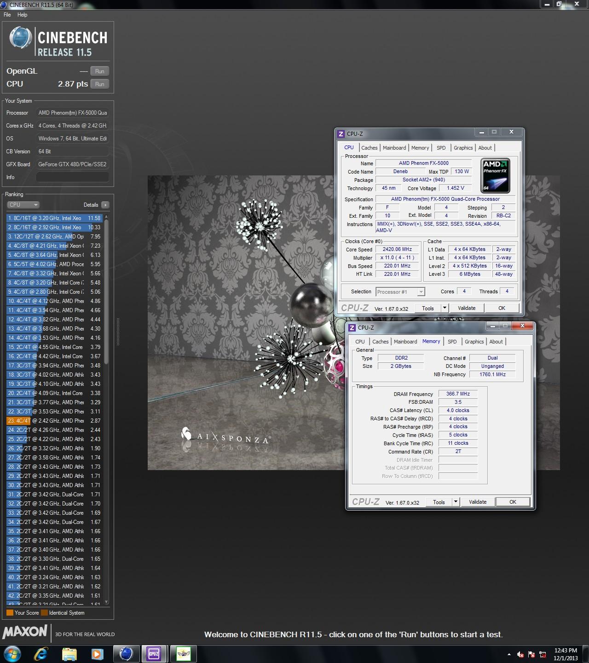
Task: Click the AMD Phenom FX logo image
Action: tap(496, 175)
